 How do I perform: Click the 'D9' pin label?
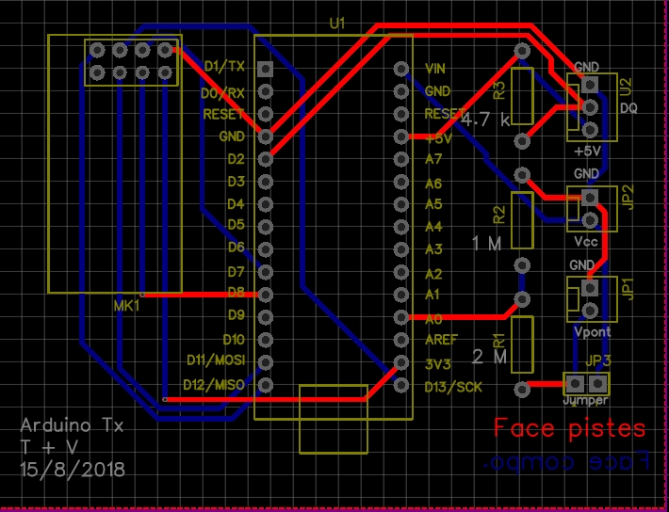(x=236, y=315)
